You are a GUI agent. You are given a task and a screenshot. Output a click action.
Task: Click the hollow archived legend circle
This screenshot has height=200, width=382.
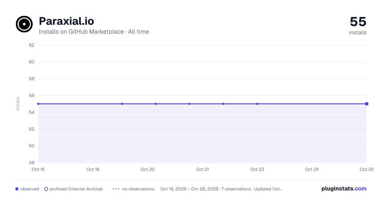(46, 189)
